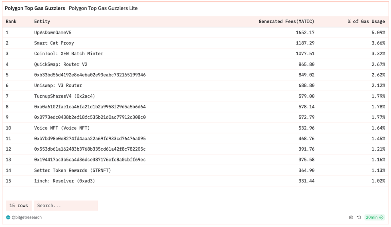Sort by the Rank column header

pyautogui.click(x=11, y=21)
